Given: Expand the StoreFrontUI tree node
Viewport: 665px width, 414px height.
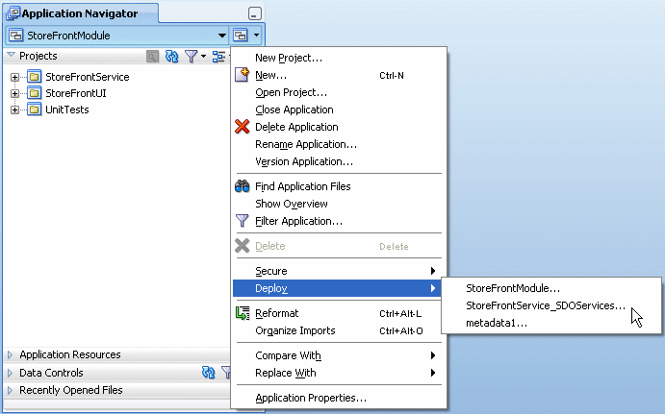Looking at the screenshot, I should [x=14, y=93].
